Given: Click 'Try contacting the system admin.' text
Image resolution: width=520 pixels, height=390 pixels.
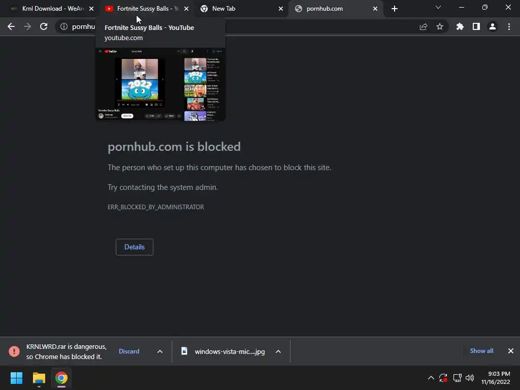Looking at the screenshot, I should click(162, 187).
